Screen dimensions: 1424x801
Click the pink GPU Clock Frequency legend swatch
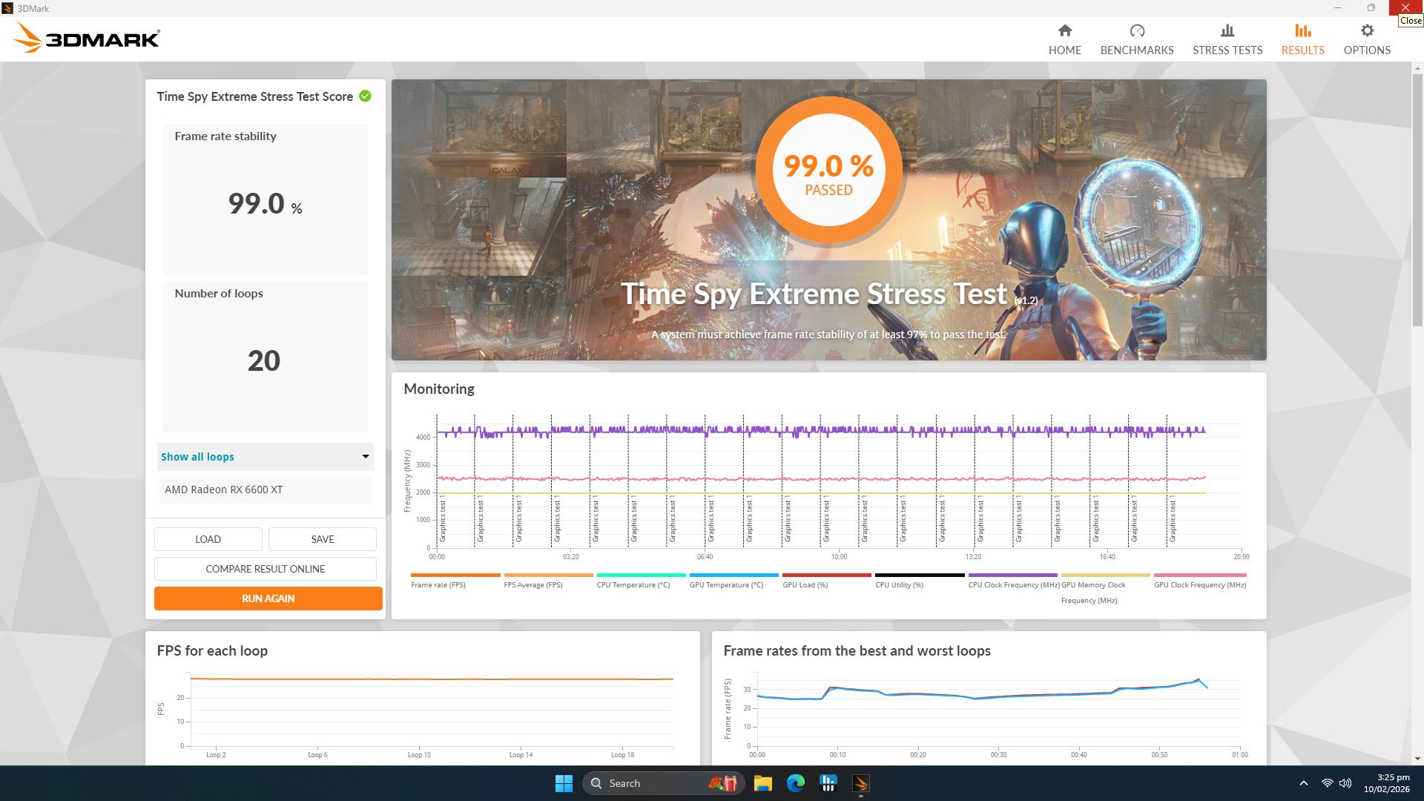[1200, 575]
